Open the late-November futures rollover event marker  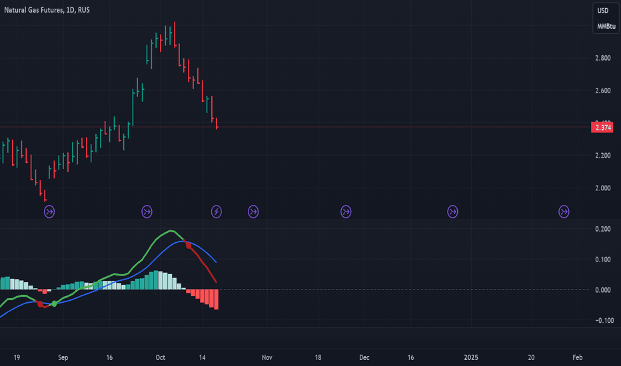coord(346,212)
